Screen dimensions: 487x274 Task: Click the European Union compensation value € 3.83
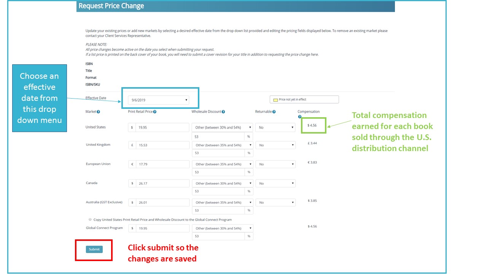coord(312,162)
